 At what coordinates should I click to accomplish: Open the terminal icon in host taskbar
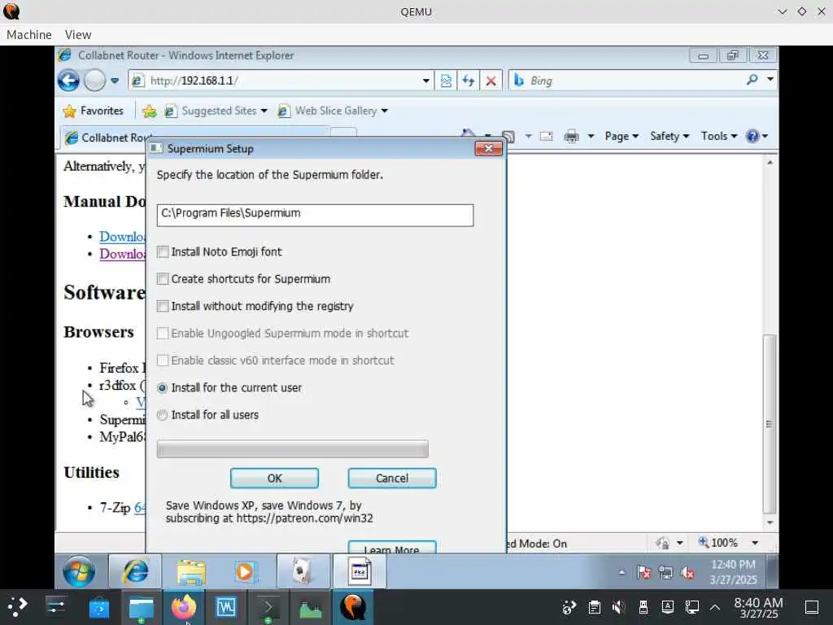pos(268,607)
